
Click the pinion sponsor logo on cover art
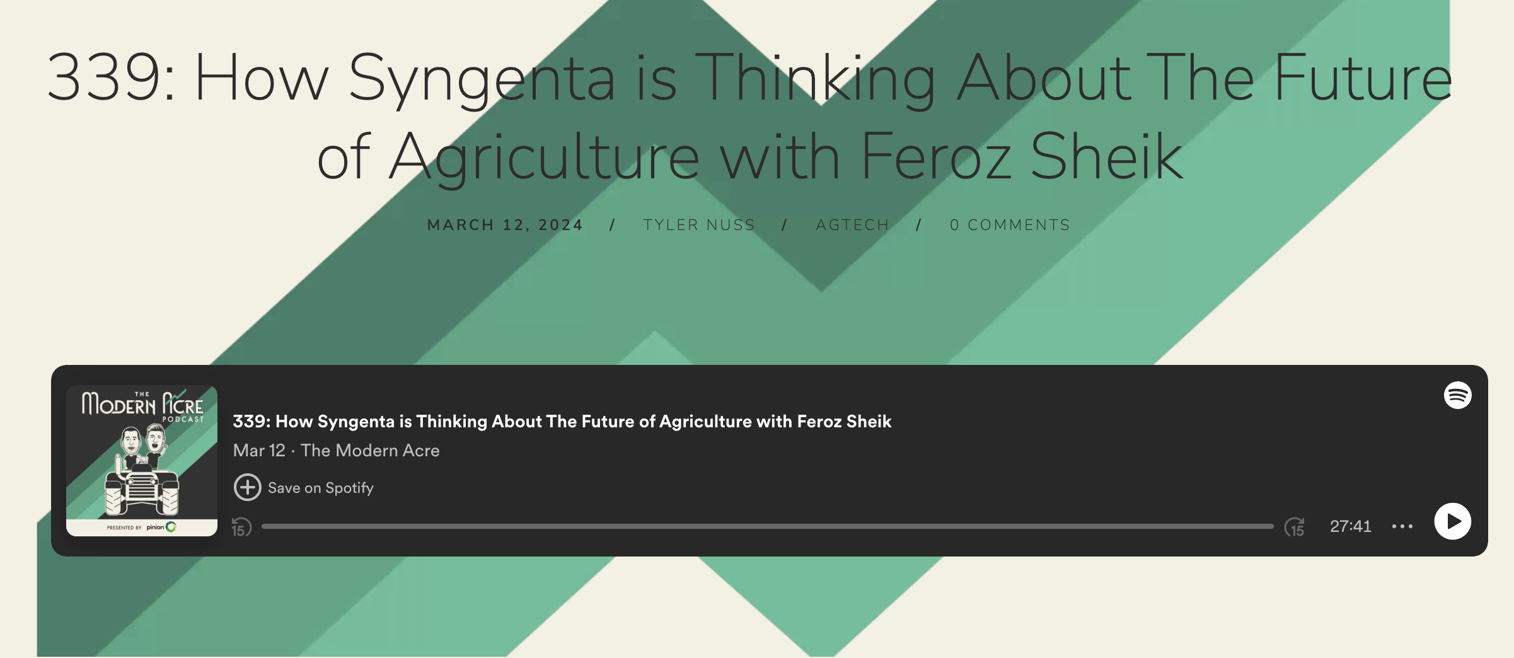[x=161, y=527]
